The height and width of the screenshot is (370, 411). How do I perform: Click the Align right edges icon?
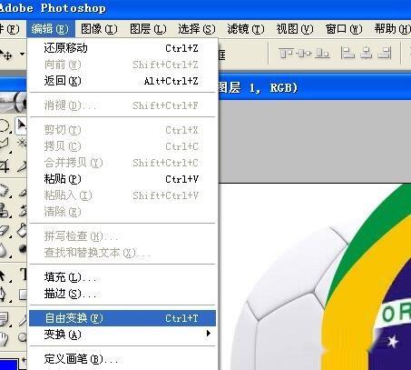385,53
